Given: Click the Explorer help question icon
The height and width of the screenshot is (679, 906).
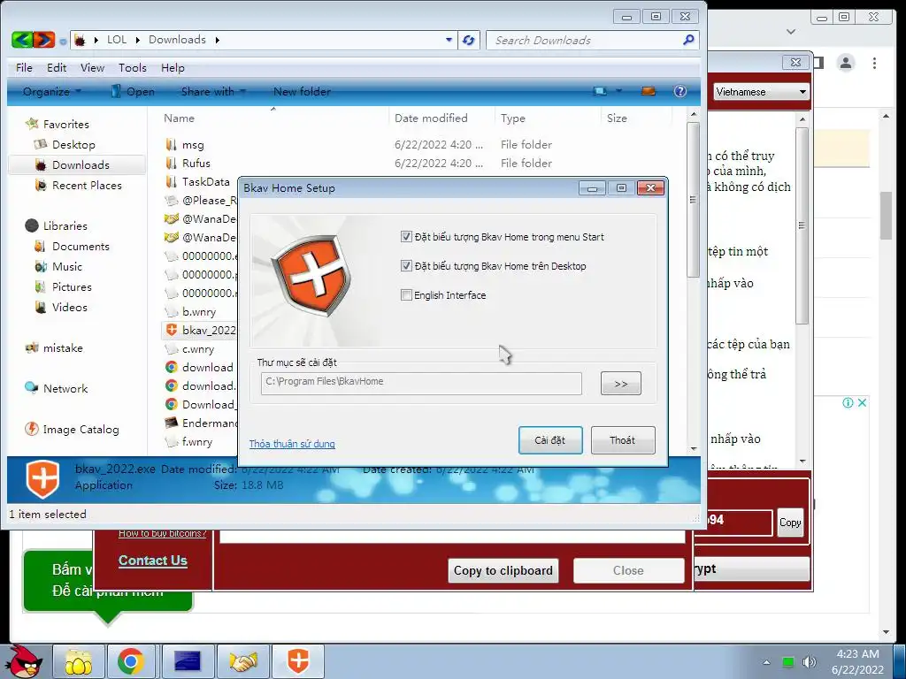Looking at the screenshot, I should pos(680,91).
